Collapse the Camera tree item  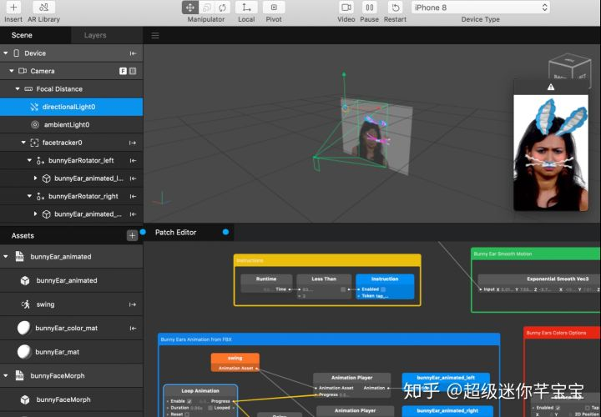[12, 71]
